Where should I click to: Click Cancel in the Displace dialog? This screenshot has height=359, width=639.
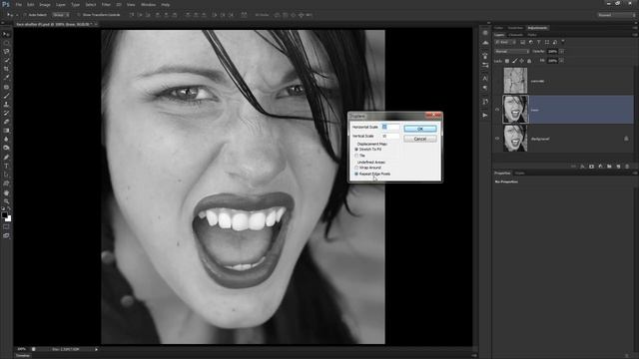pyautogui.click(x=420, y=139)
